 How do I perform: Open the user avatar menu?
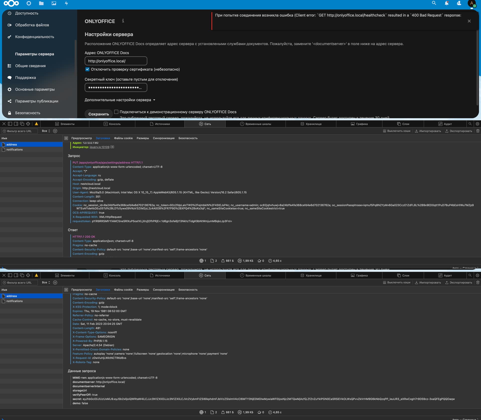click(472, 4)
